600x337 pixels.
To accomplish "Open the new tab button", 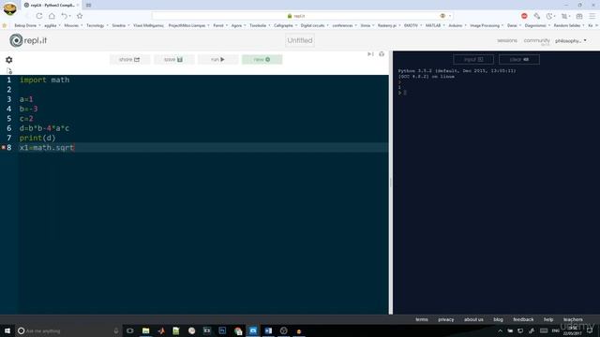I will click(x=88, y=6).
